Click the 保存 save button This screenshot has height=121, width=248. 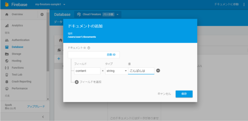point(184,94)
